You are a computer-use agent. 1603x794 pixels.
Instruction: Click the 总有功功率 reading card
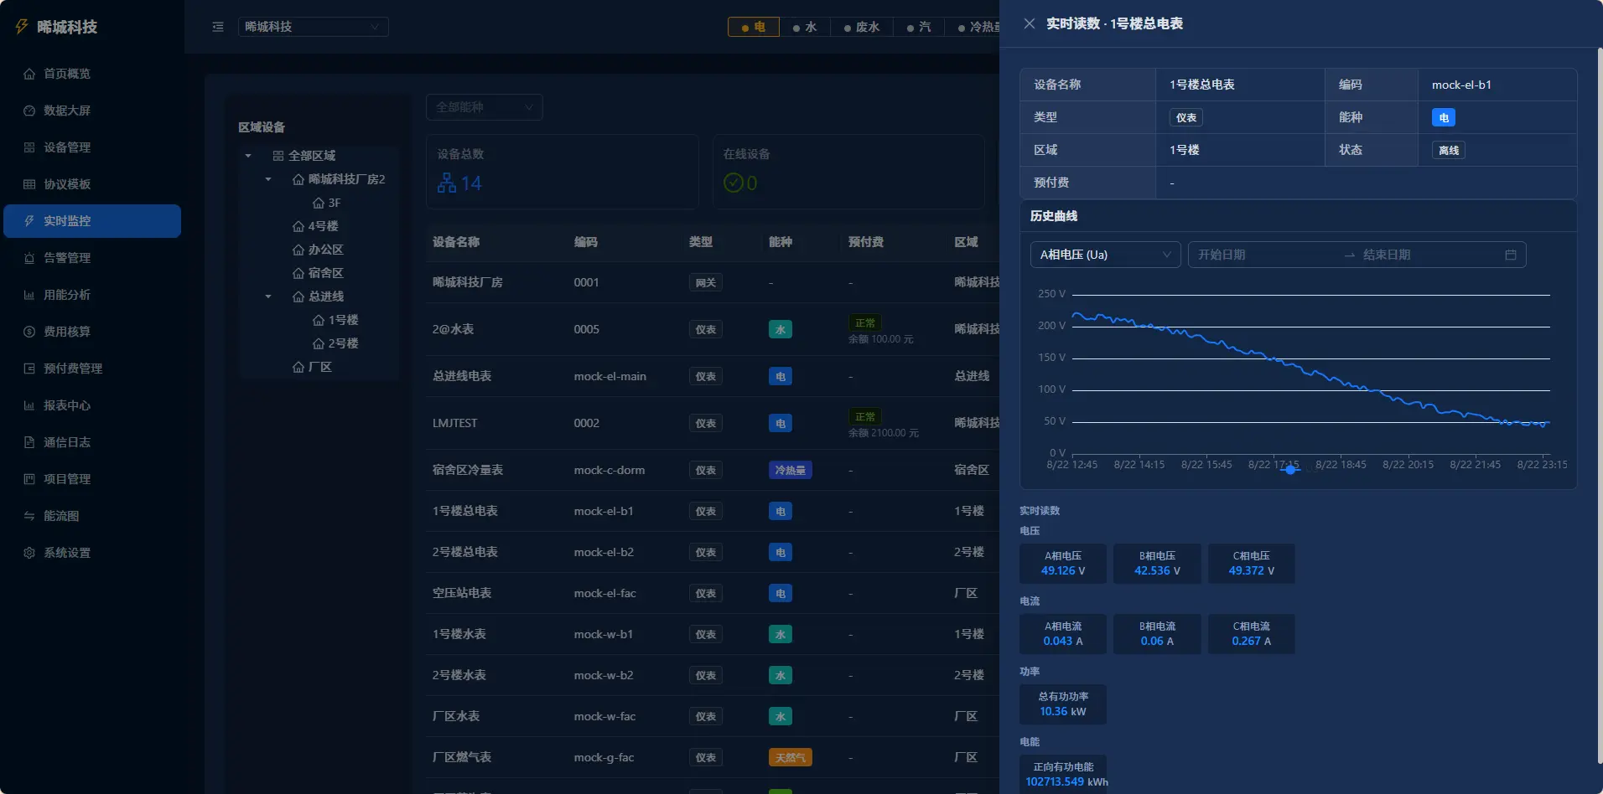point(1063,704)
